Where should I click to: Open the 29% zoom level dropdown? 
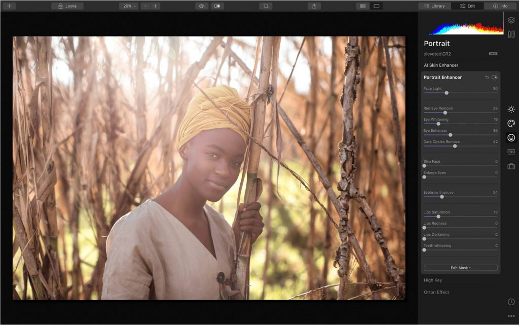pos(129,6)
